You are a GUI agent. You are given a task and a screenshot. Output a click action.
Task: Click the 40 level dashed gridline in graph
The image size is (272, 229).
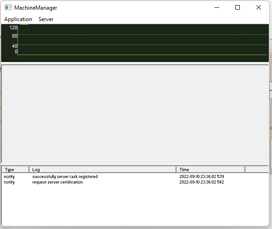click(x=142, y=45)
